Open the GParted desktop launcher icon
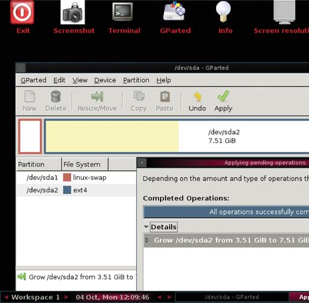309x303 pixels. 174,11
